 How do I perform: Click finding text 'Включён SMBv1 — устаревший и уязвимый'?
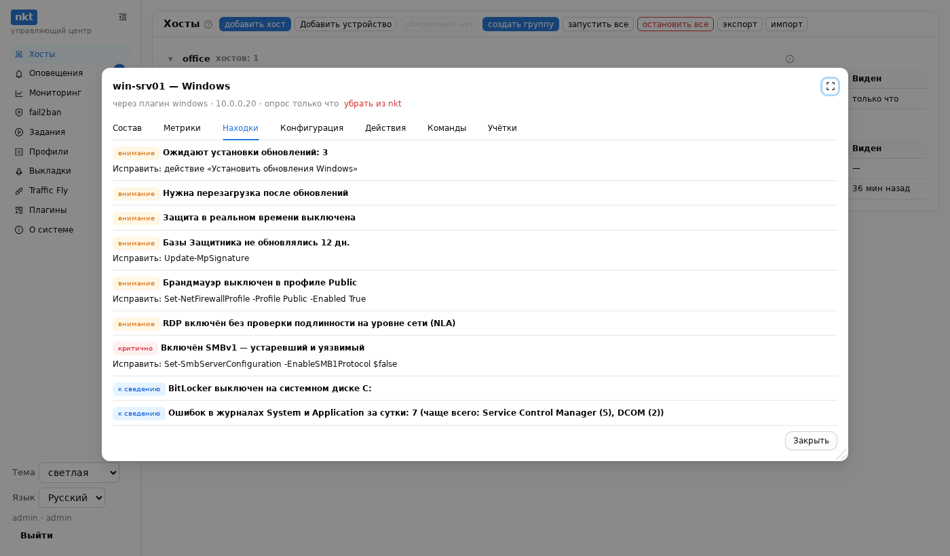click(263, 348)
